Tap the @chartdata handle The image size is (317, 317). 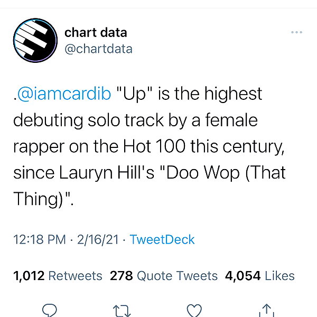pyautogui.click(x=98, y=49)
